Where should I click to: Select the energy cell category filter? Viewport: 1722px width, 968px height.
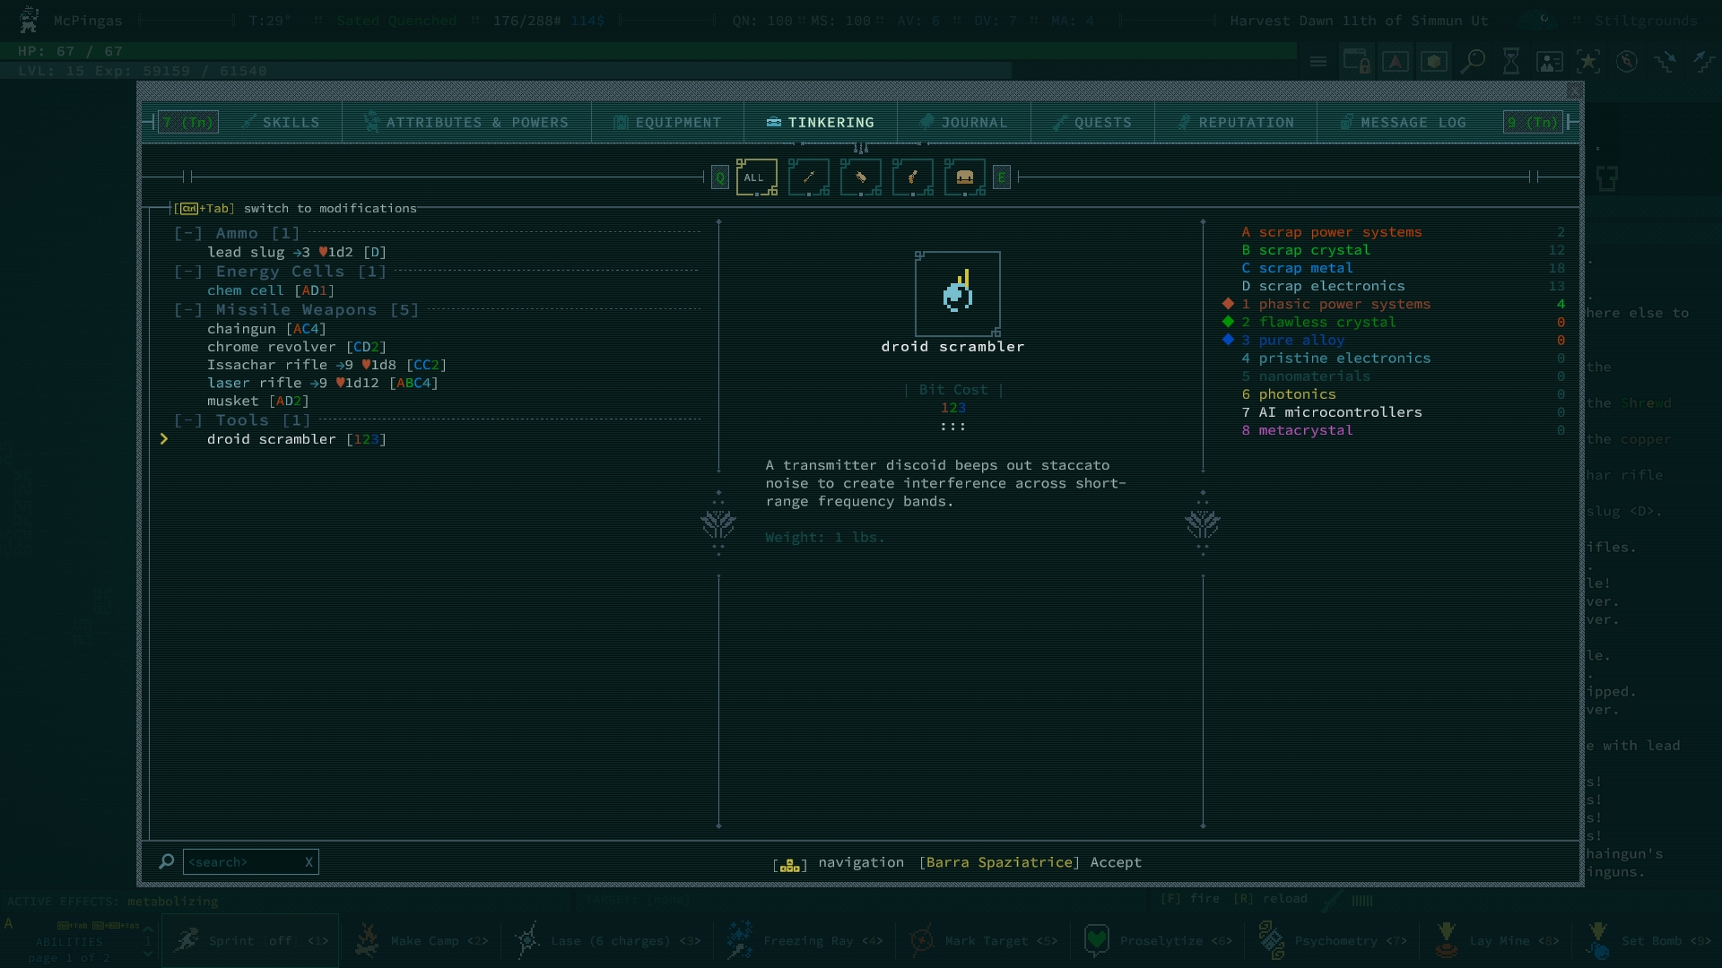pos(860,177)
